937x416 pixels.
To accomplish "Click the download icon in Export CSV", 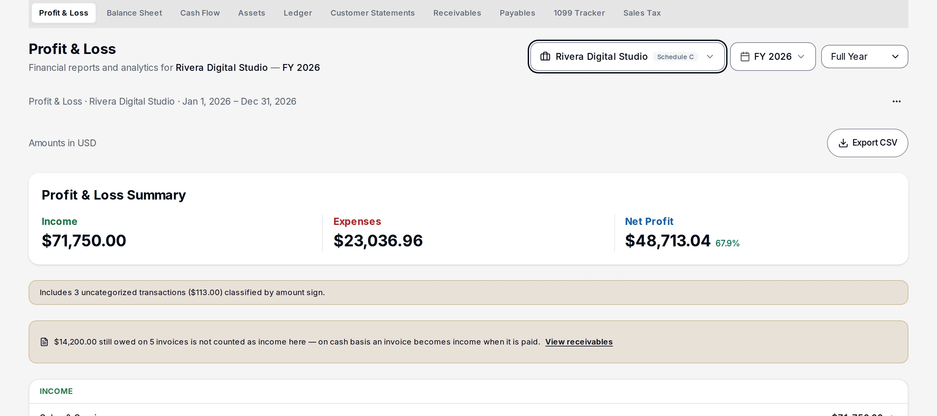I will 843,143.
